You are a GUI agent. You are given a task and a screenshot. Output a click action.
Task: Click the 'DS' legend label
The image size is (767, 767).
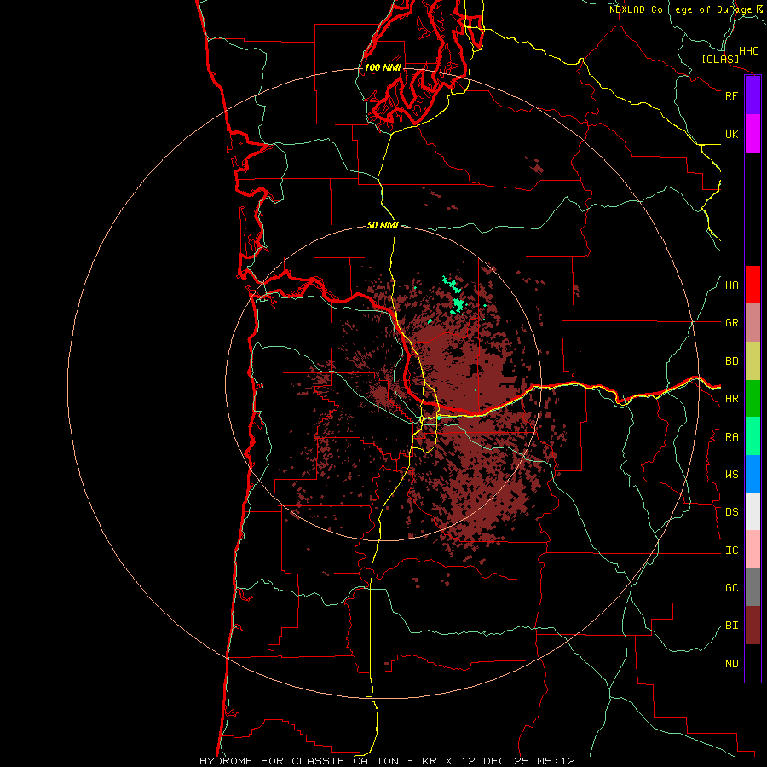click(x=731, y=512)
